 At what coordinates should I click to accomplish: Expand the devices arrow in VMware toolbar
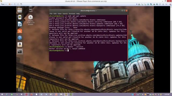137,4
